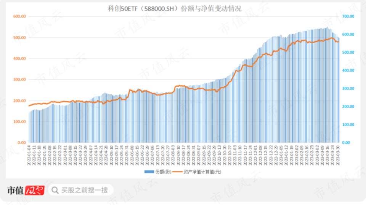Toggle the 资产净值计算值(元) legend label
366x205 pixels.
coord(202,172)
